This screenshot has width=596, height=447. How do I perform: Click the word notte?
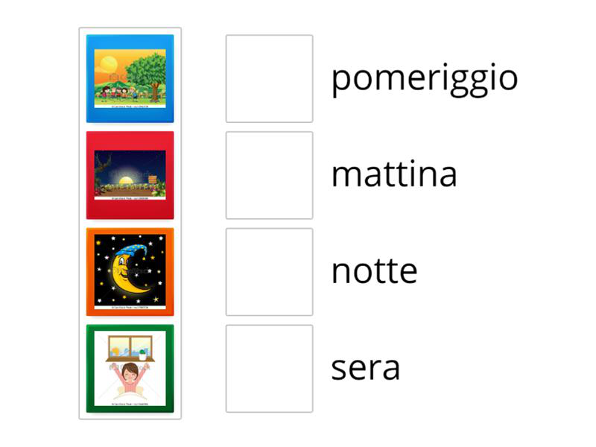tap(374, 272)
